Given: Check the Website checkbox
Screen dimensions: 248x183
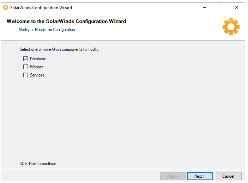Looking at the screenshot, I should tap(25, 67).
